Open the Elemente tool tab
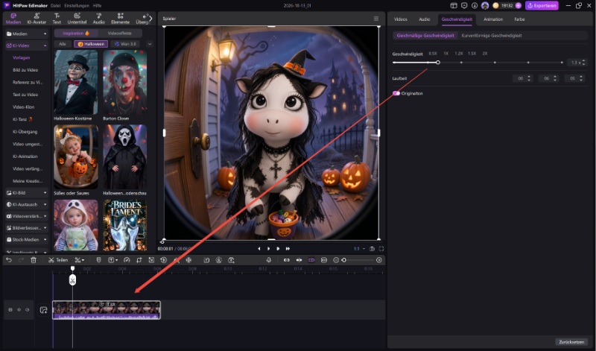 [120, 19]
